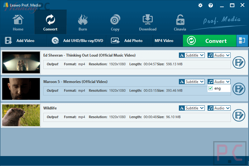Screen dimensions: 249x166
Task: Click the 'Wildlife' title text
Action: [50, 108]
